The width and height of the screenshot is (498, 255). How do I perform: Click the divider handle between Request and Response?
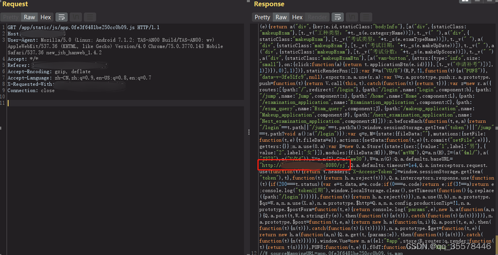249,133
